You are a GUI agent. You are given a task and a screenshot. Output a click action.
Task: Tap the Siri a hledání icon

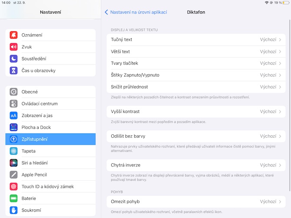(13, 163)
